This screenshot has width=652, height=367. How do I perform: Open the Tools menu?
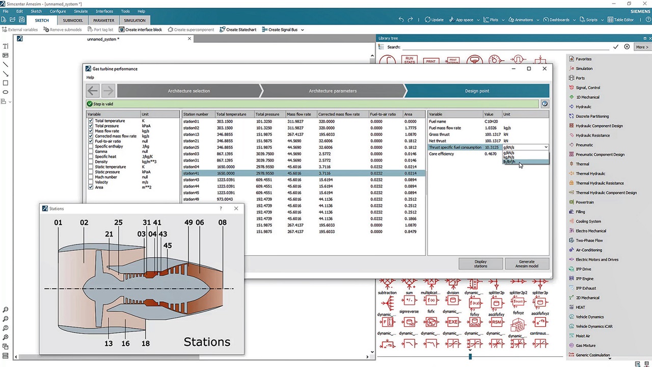[x=125, y=11]
